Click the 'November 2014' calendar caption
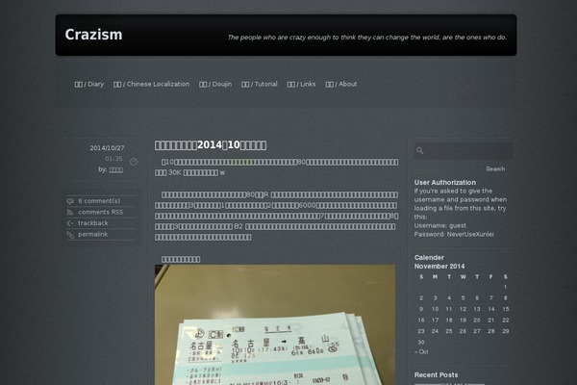Screen dimensions: 577x385 (439, 266)
